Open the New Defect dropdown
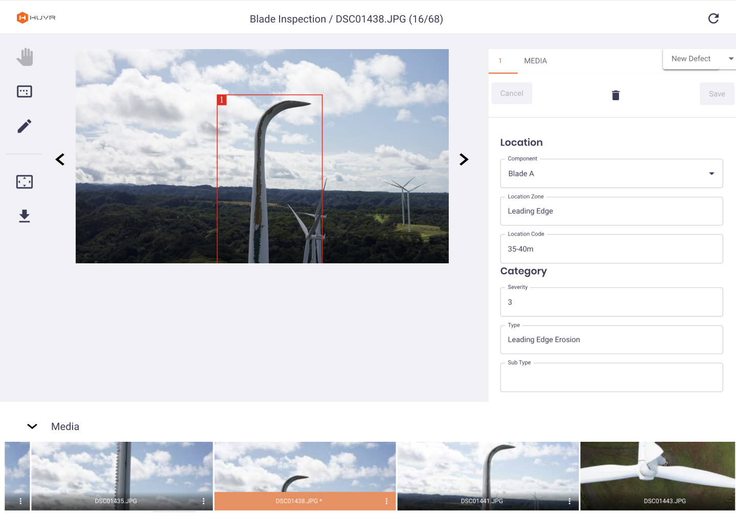This screenshot has width=736, height=520. pyautogui.click(x=700, y=59)
